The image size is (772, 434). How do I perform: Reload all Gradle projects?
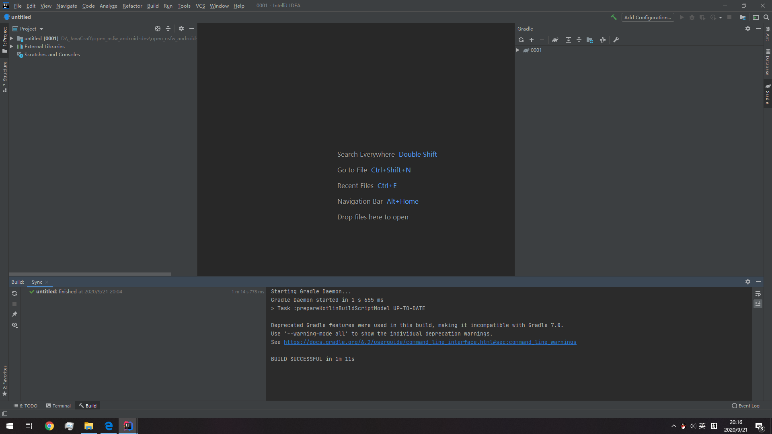click(521, 40)
